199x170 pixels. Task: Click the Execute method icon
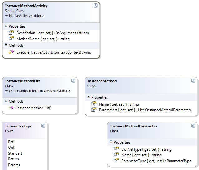pos(11,52)
